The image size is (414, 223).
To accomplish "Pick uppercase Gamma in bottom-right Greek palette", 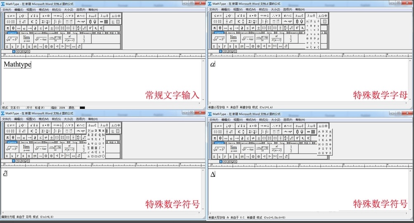I will pos(326,136).
